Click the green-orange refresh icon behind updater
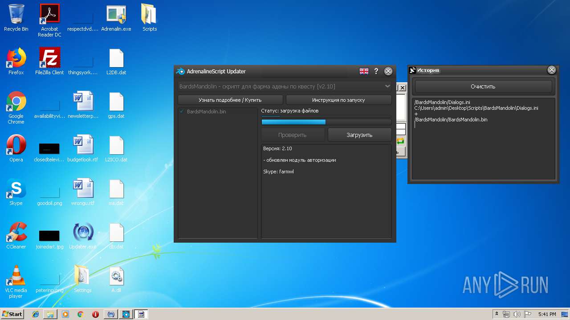The height and width of the screenshot is (320, 570). [400, 141]
